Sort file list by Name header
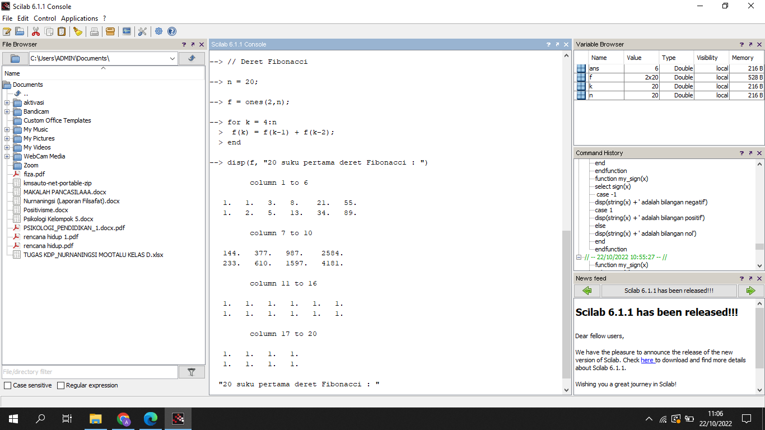This screenshot has width=765, height=430. 103,73
